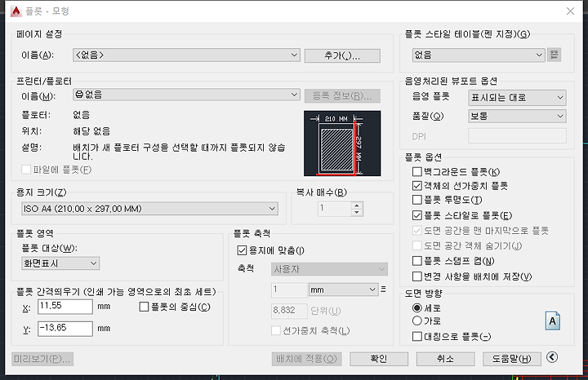
Task: Click the 취소 cancel button
Action: [x=446, y=359]
